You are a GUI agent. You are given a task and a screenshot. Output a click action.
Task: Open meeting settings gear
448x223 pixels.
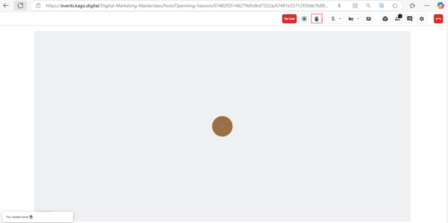click(x=422, y=19)
